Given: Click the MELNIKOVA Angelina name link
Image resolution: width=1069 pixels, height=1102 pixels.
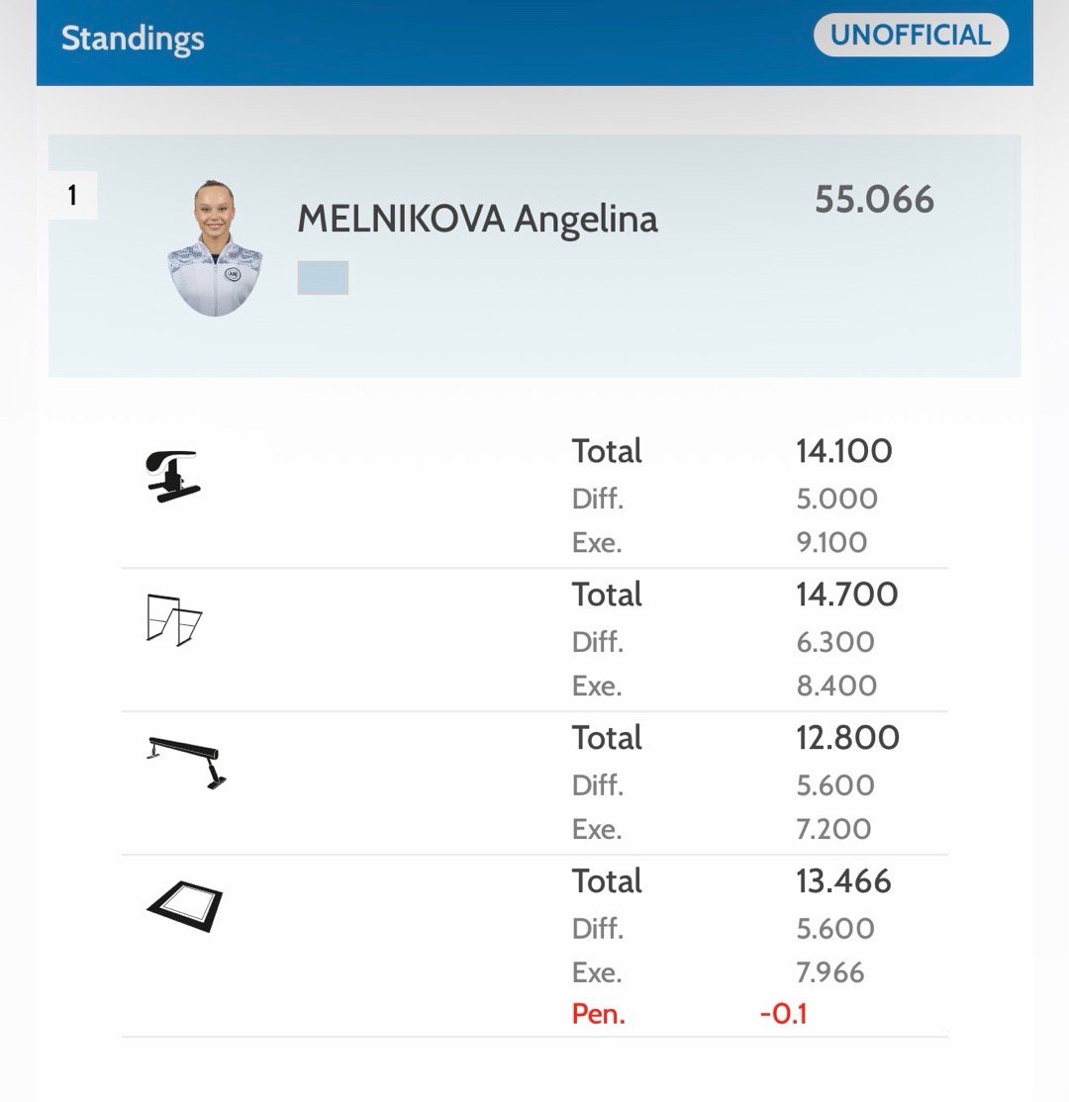Looking at the screenshot, I should click(x=477, y=220).
